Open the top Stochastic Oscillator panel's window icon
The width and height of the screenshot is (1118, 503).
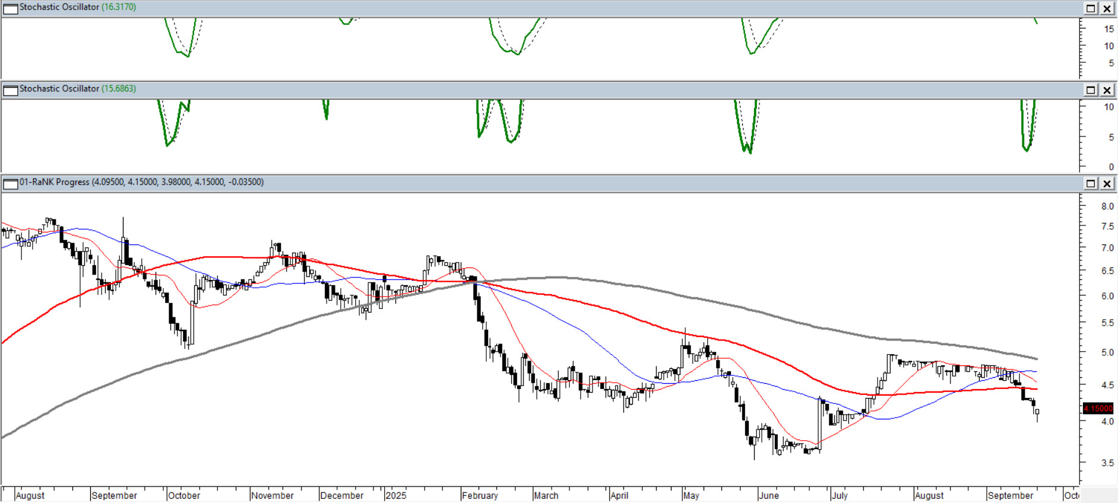click(10, 8)
